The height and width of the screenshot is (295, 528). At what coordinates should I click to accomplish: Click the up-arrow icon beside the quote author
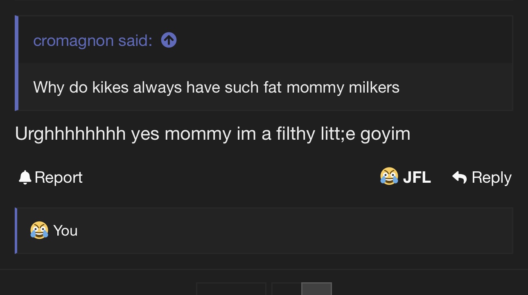click(169, 40)
